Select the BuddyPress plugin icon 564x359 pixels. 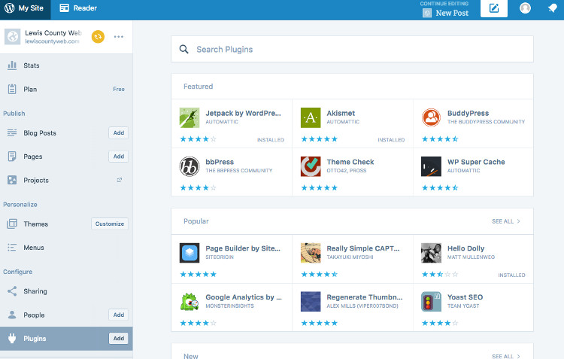[x=431, y=117]
